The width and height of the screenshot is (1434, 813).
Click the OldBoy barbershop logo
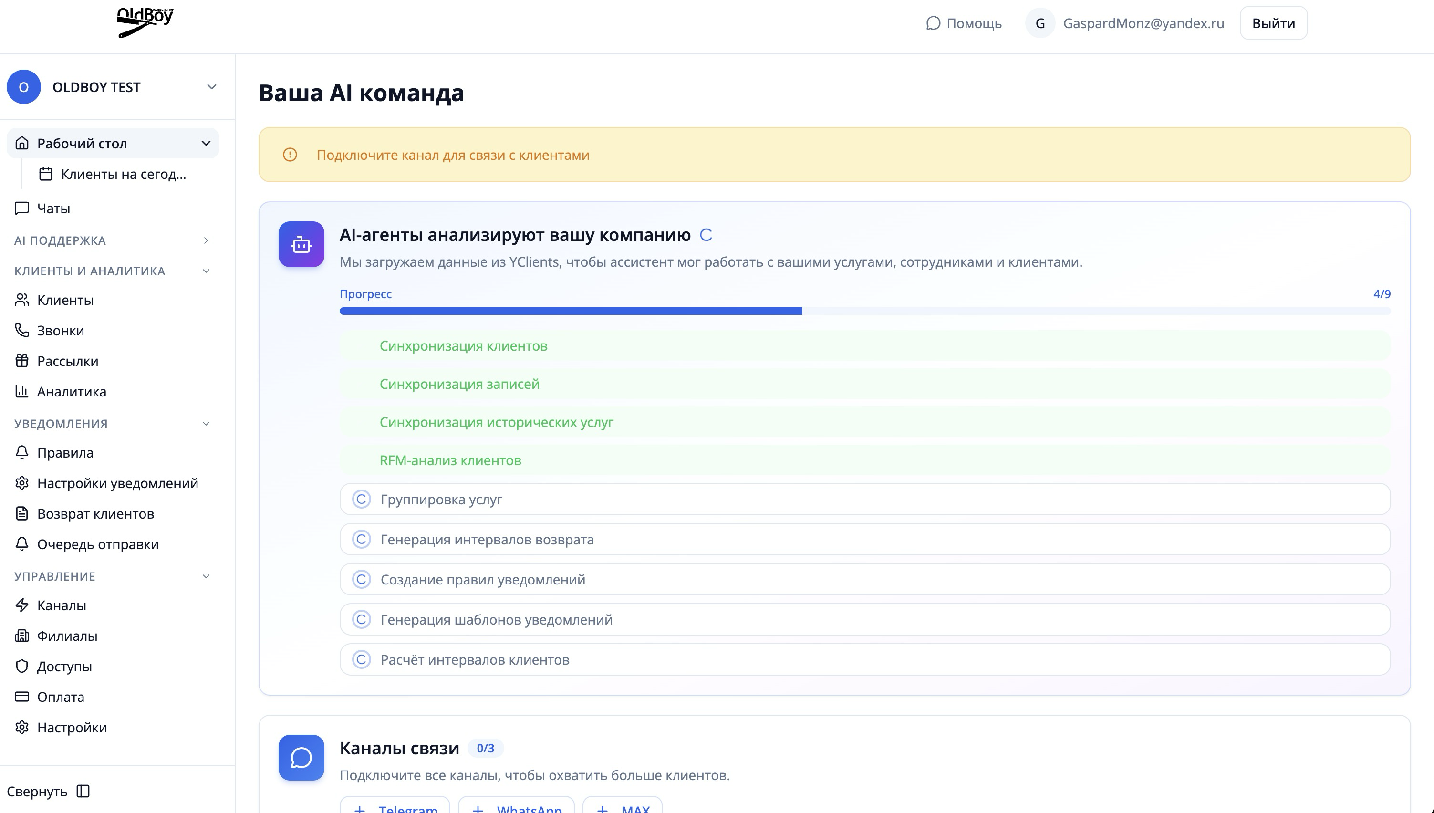[145, 22]
